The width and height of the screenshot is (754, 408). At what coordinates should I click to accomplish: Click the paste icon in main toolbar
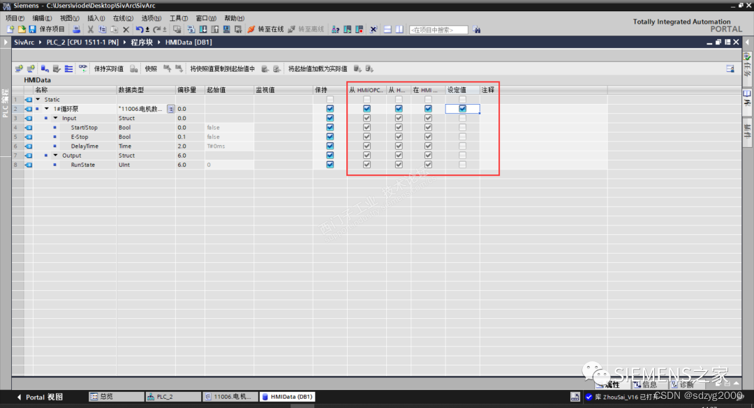click(x=114, y=29)
